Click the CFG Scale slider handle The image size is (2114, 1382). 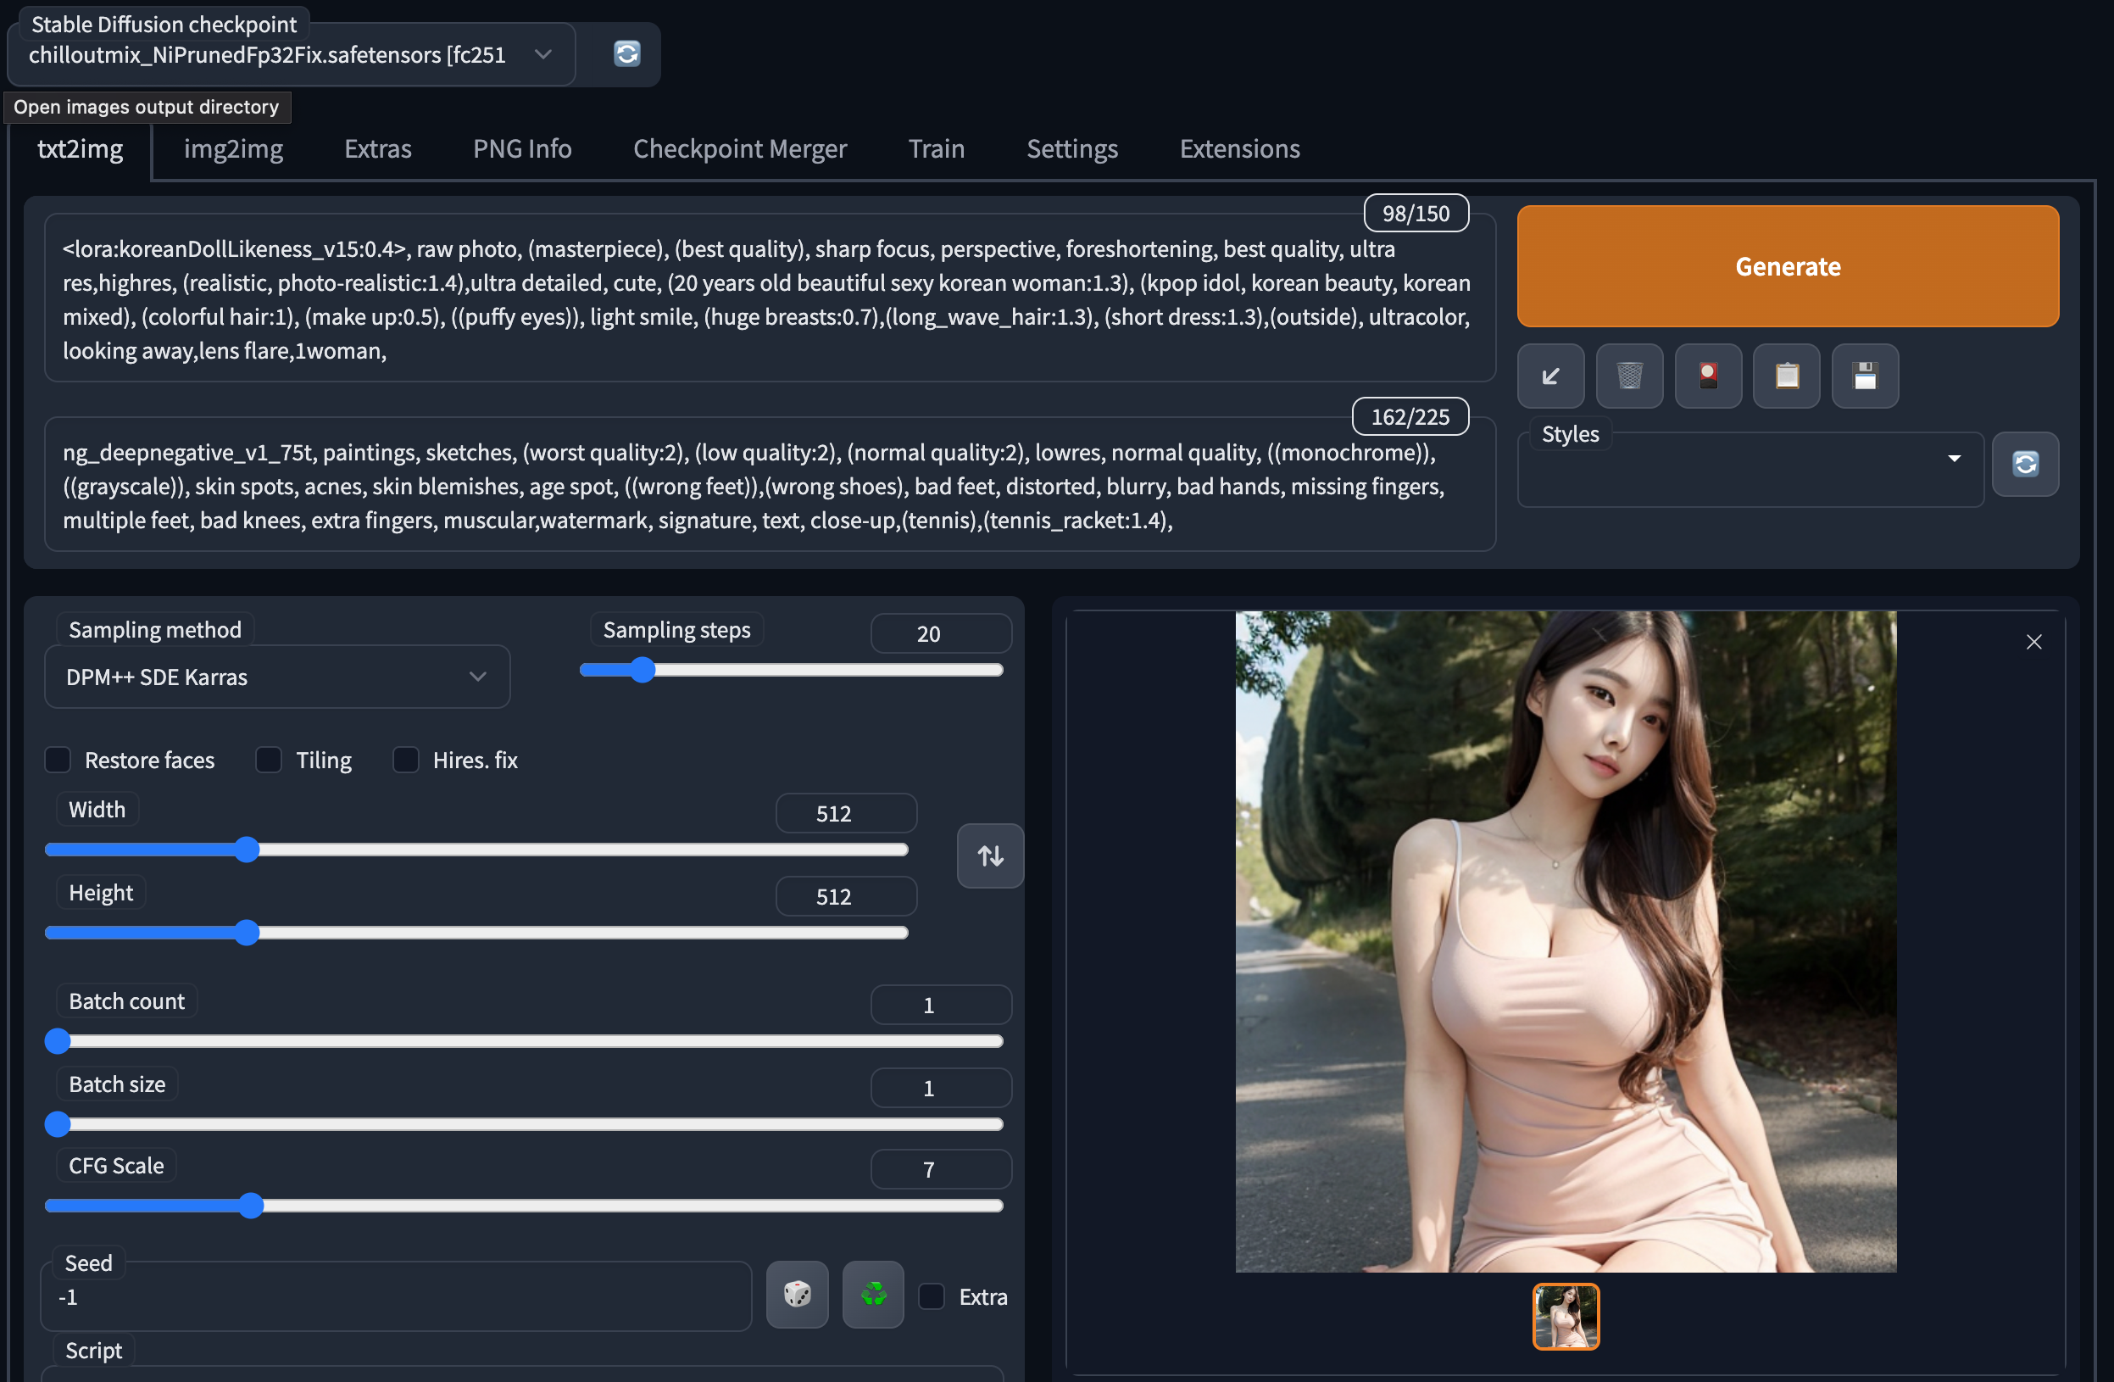252,1205
